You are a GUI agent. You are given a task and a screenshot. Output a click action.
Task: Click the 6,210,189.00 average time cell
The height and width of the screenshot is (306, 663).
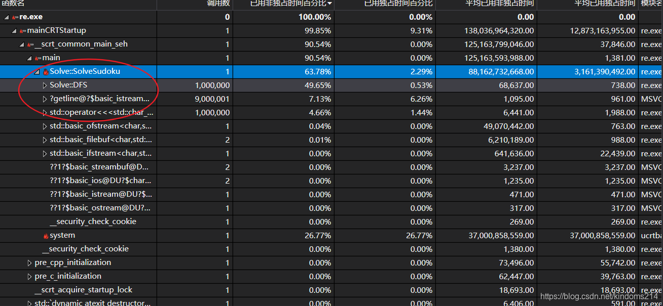pyautogui.click(x=487, y=140)
